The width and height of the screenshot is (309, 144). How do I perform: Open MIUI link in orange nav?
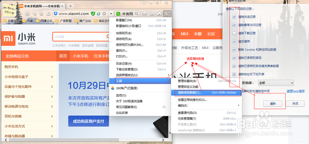[x=184, y=34]
